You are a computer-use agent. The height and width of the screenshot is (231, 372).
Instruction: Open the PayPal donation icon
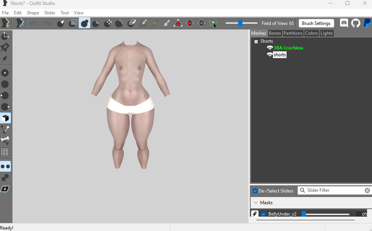pos(367,23)
